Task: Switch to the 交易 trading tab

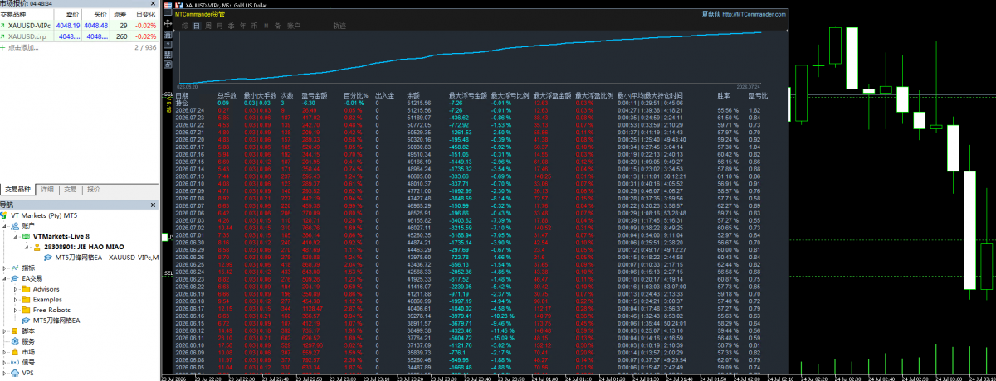Action: point(71,189)
